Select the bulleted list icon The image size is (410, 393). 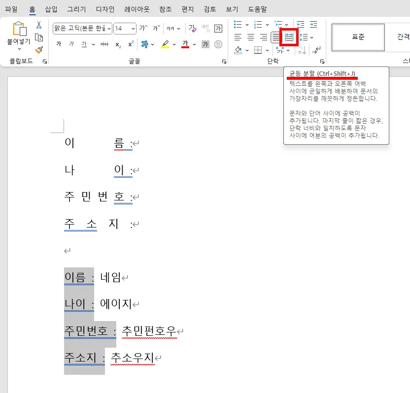click(x=237, y=23)
